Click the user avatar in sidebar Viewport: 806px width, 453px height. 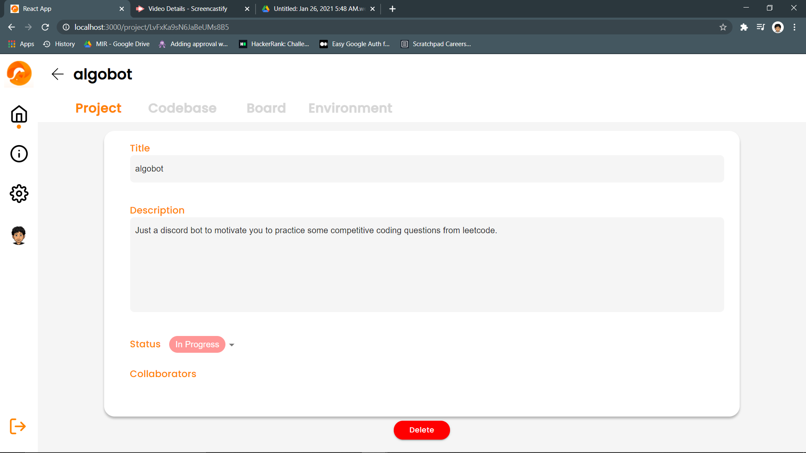19,235
